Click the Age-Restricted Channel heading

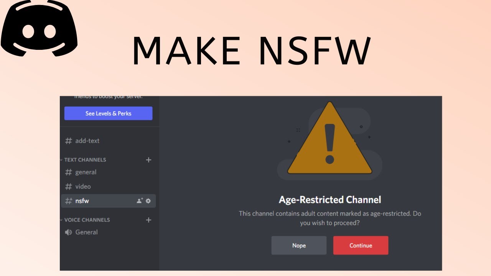pos(330,200)
